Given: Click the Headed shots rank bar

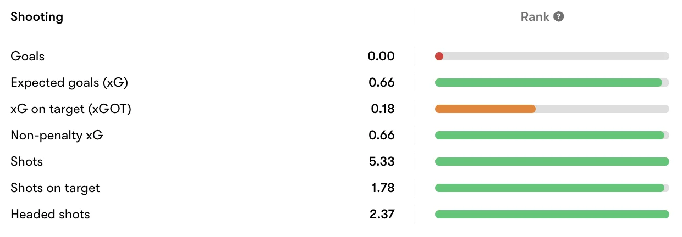Looking at the screenshot, I should 552,214.
